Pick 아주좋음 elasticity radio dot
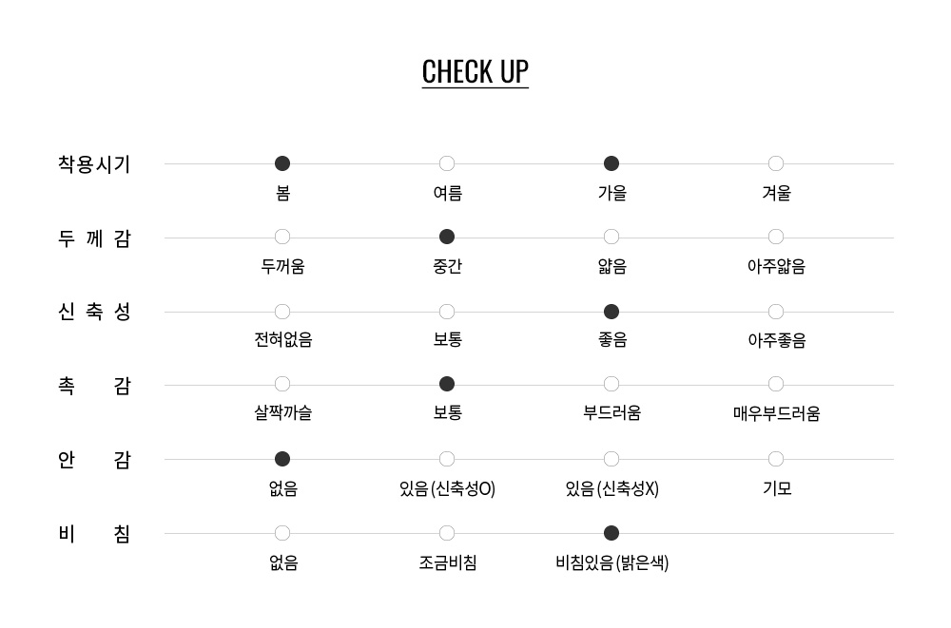951x628 pixels. tap(776, 312)
